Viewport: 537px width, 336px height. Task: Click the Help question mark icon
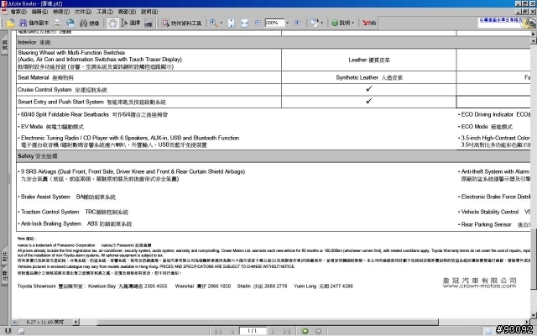(335, 23)
